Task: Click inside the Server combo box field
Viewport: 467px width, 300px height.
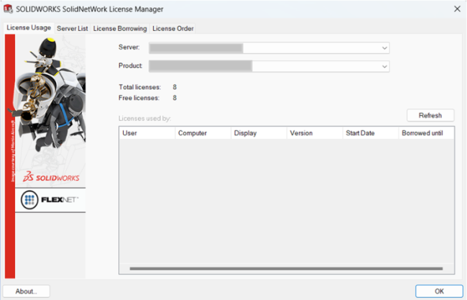Action: tap(266, 47)
